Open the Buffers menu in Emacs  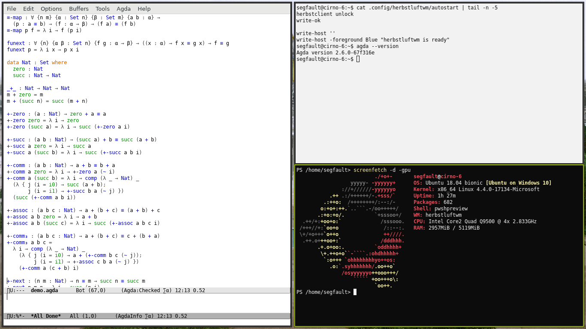tap(79, 9)
